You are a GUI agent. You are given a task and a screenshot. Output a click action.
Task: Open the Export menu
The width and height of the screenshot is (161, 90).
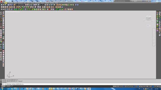pyautogui.click(x=42, y=3)
